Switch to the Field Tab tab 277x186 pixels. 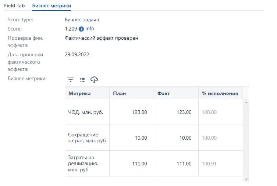(15, 6)
